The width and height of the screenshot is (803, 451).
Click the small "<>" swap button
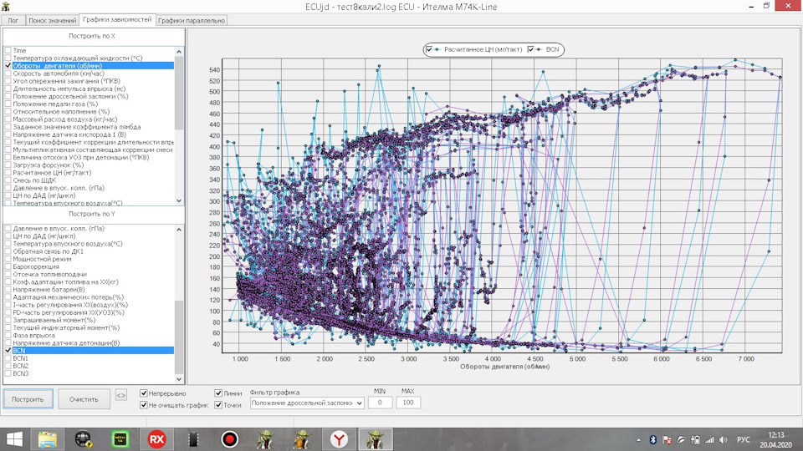pyautogui.click(x=121, y=396)
